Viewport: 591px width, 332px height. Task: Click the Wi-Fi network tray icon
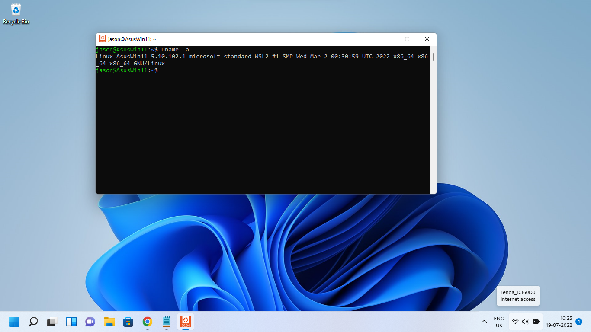pyautogui.click(x=515, y=322)
